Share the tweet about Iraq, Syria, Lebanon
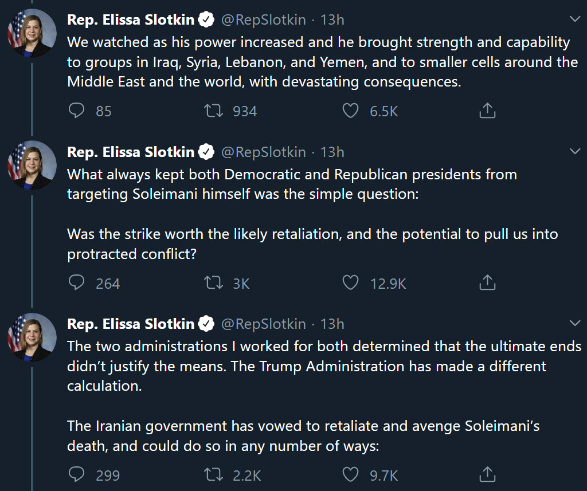Screen dimensions: 587x491 click(487, 111)
